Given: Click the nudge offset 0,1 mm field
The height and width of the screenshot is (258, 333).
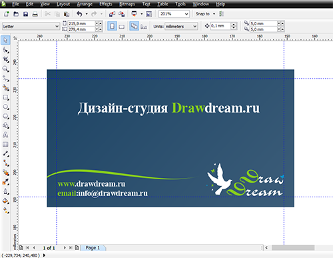Looking at the screenshot, I should click(x=220, y=26).
